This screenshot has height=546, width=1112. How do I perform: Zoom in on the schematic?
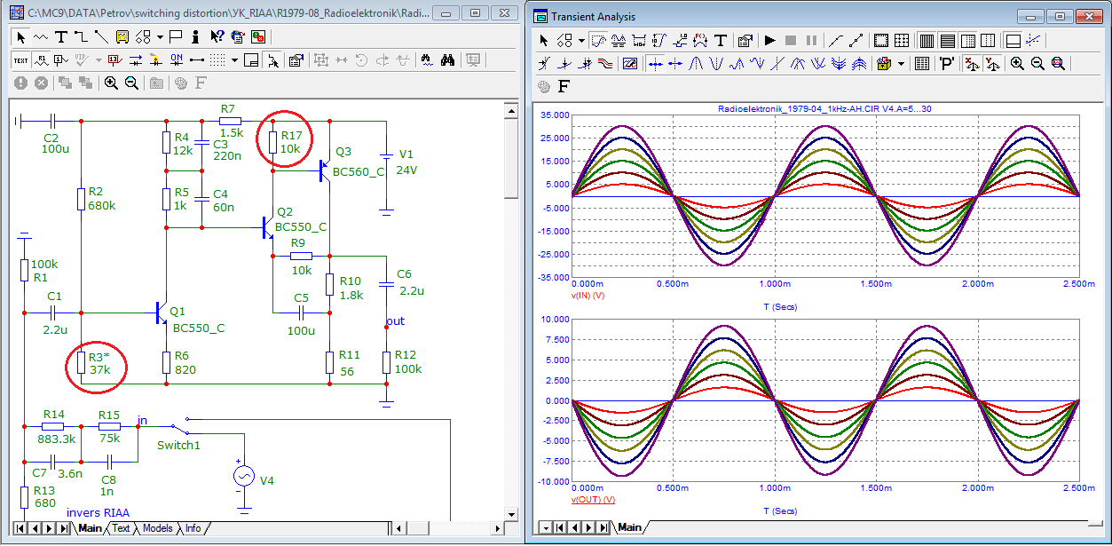tap(111, 83)
